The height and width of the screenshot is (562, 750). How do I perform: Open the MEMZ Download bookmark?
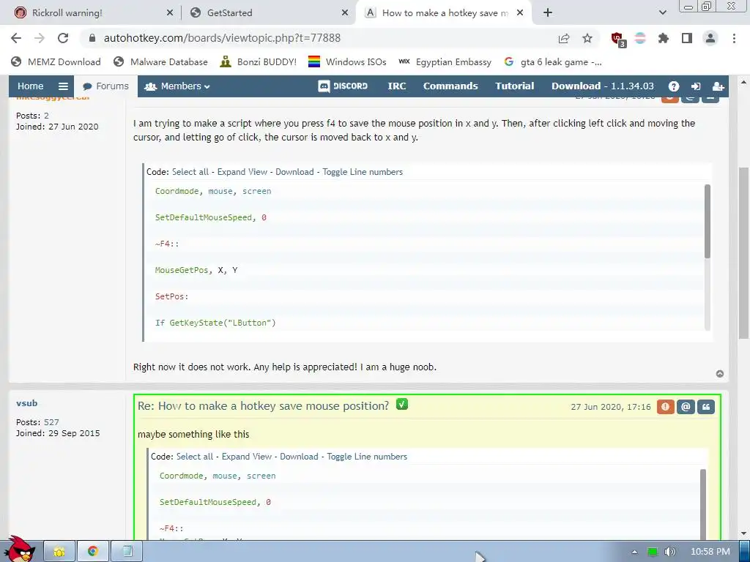56,62
